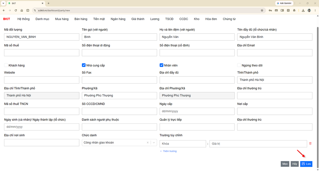Go back to the previous page
Screen dimensions: 319x171
point(4,10)
